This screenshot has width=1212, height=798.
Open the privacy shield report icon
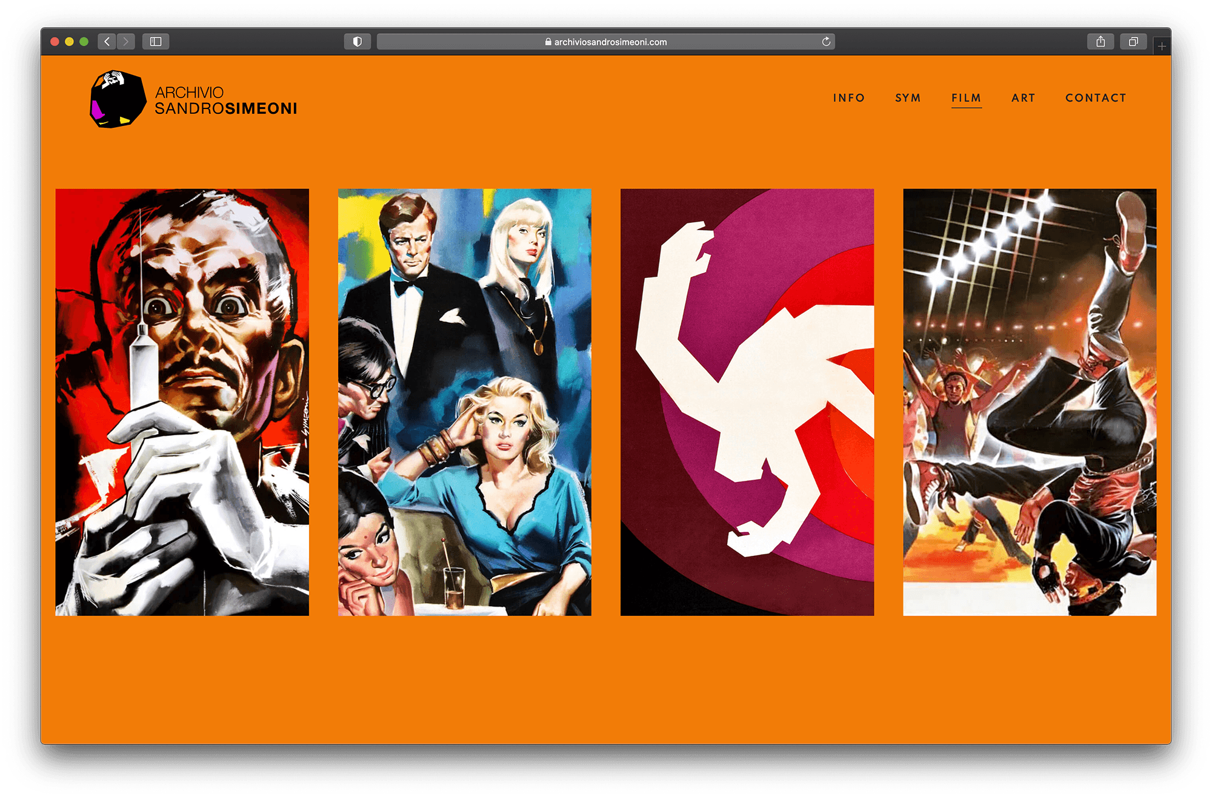[x=358, y=41]
